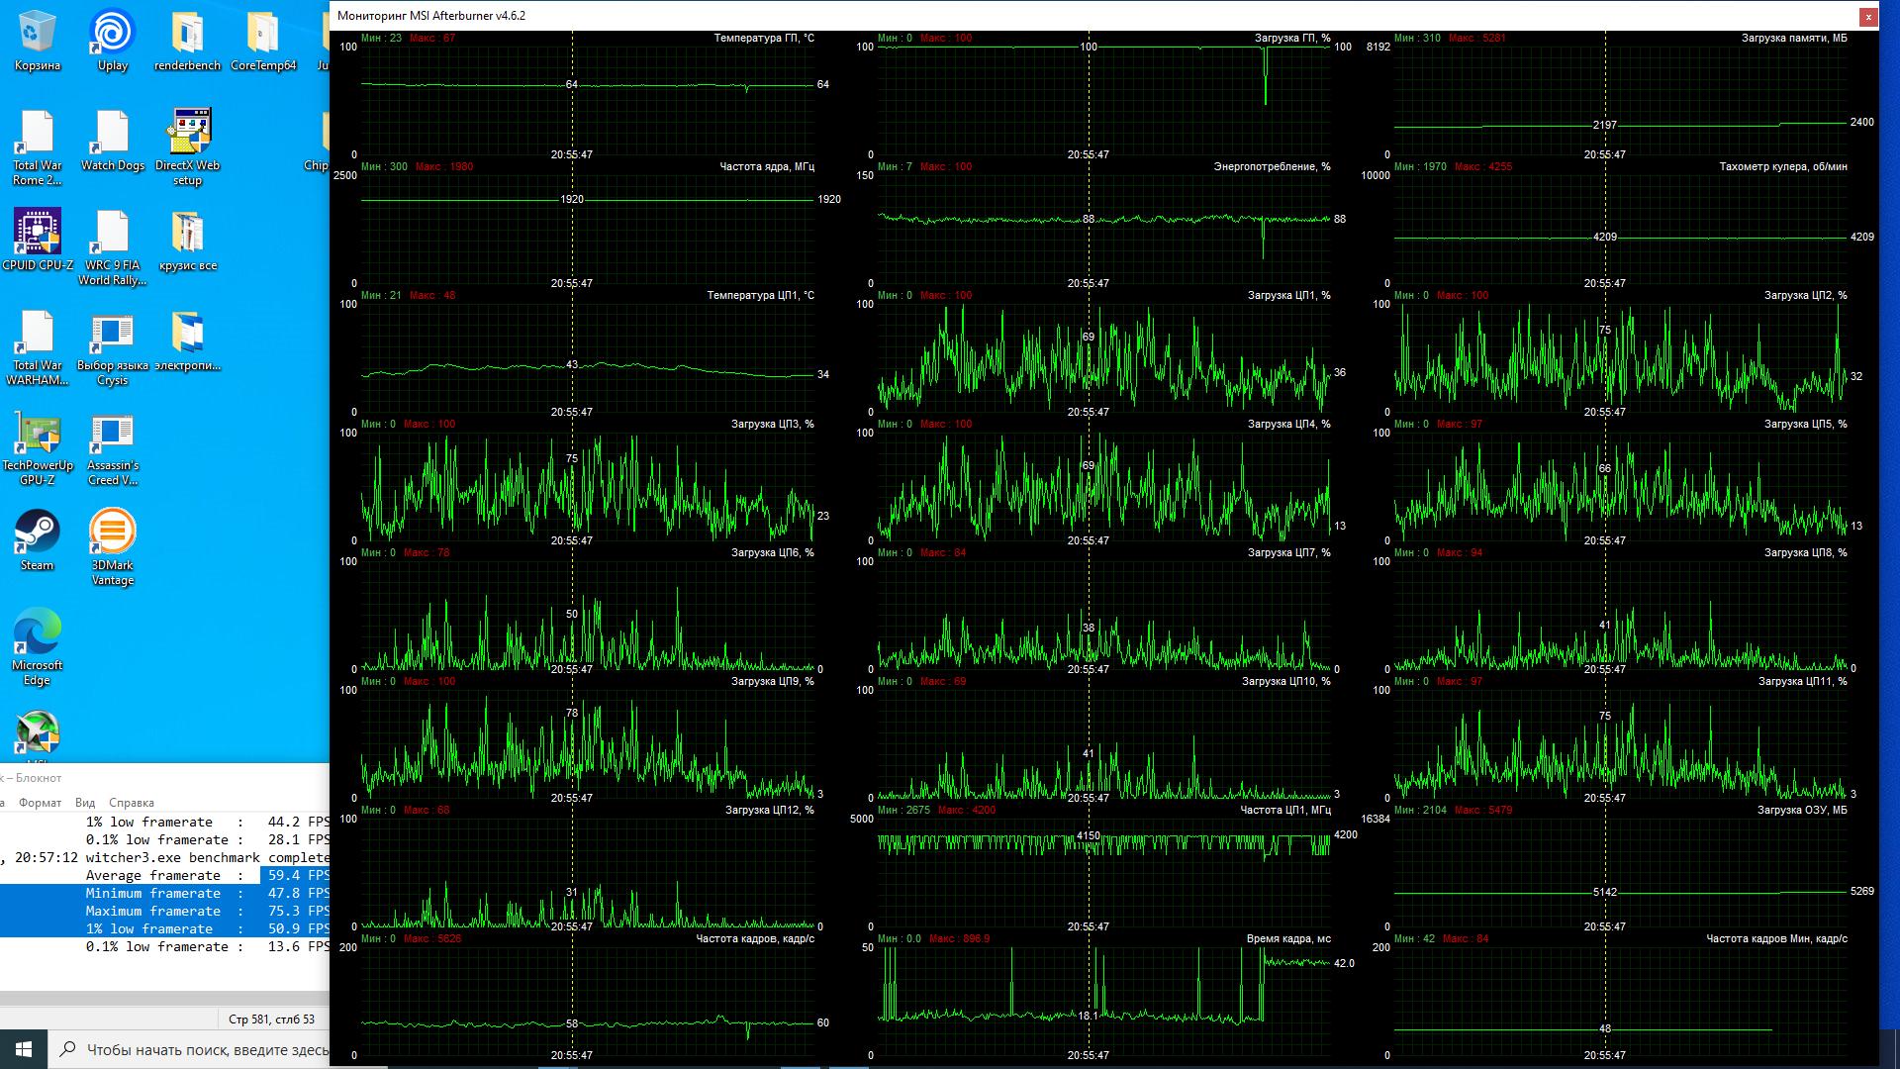1900x1069 pixels.
Task: Click the Average framerate line in Notepad
Action: coord(153,876)
